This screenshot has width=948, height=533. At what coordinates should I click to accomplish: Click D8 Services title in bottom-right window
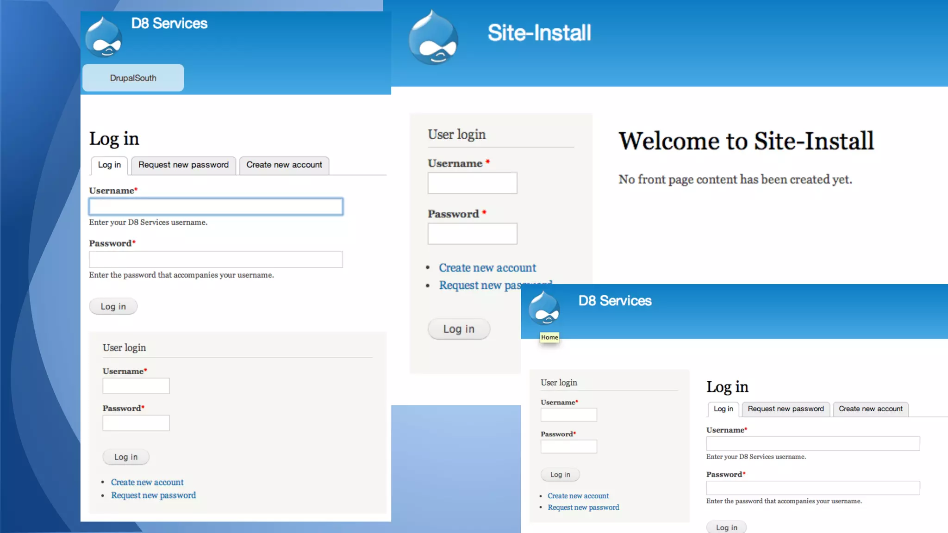pyautogui.click(x=615, y=301)
